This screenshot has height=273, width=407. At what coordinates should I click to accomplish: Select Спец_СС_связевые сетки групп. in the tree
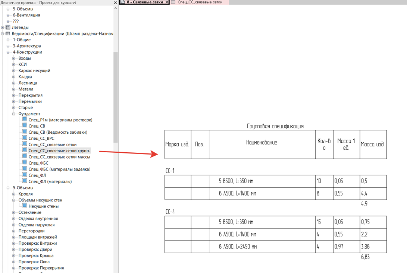[x=59, y=150]
